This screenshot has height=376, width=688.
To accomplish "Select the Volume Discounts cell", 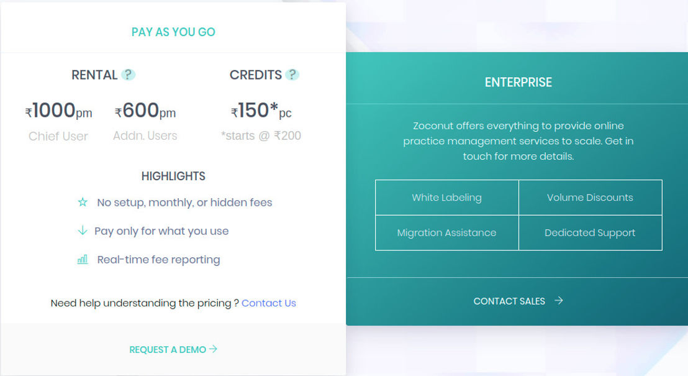I will point(590,198).
